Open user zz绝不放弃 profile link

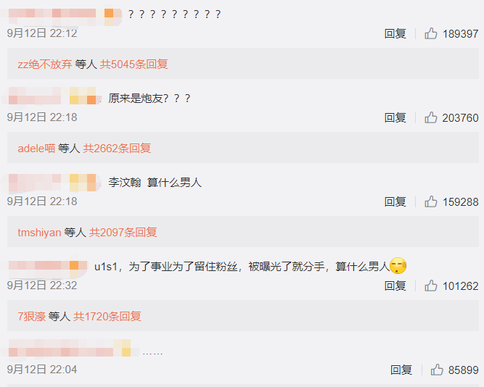(x=45, y=64)
